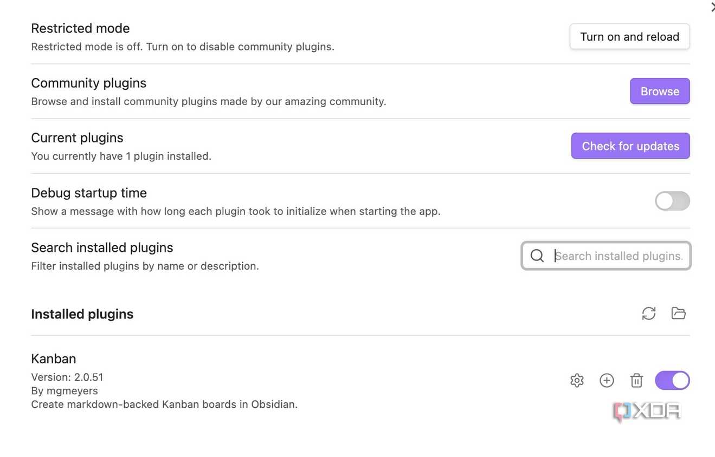The image size is (715, 457).
Task: Click 'You currently have 1 plugin installed' text
Action: (121, 156)
